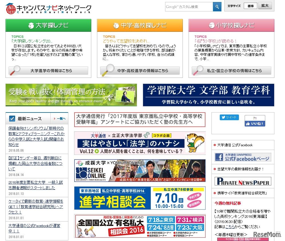
Task: Open the 2017年度版 受験年鑑 アンケート notice
Action: coord(140,119)
